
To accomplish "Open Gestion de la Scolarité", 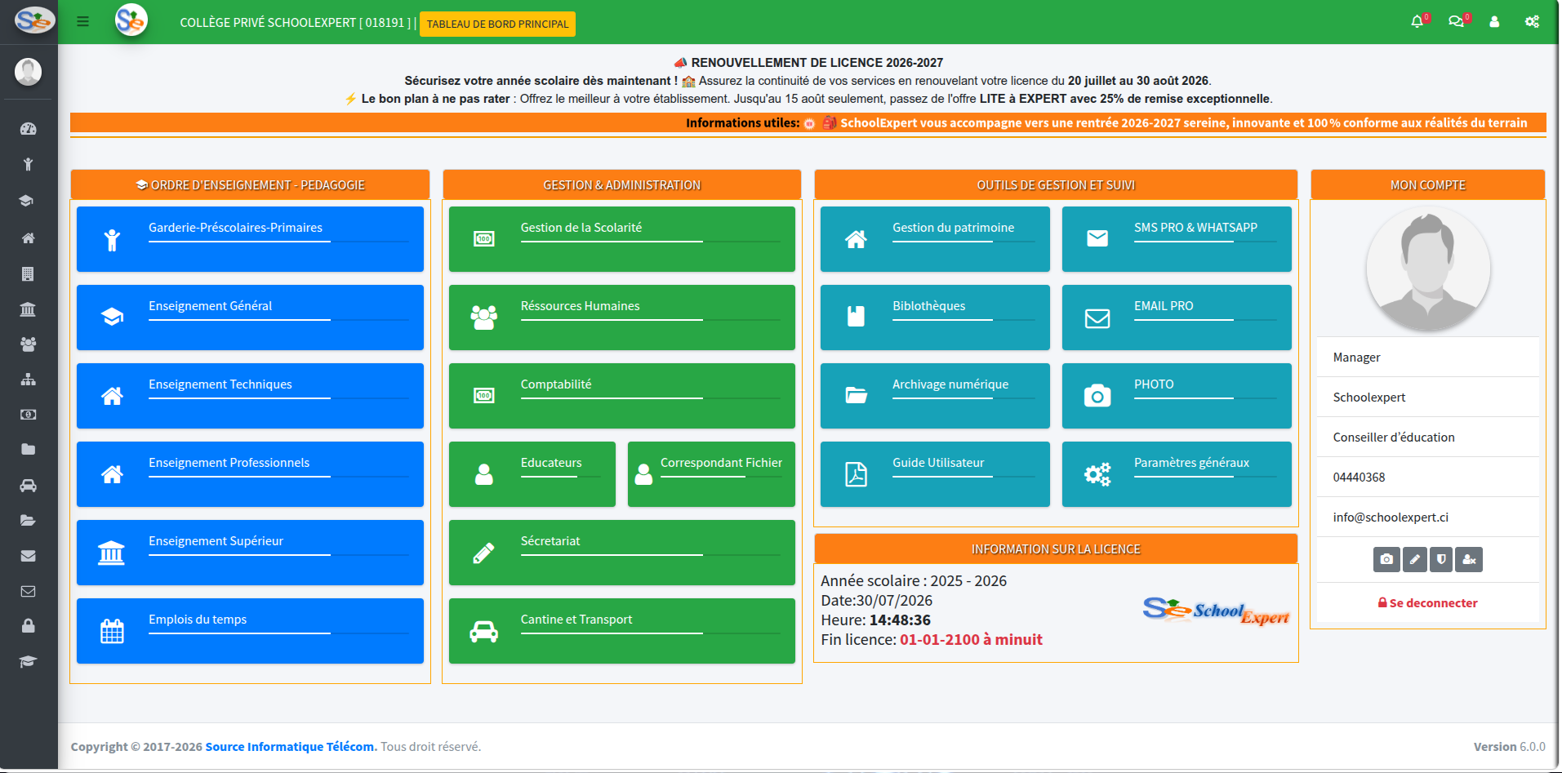I will coord(622,239).
